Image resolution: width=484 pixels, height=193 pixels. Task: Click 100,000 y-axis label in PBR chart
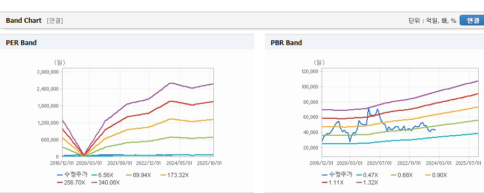(x=310, y=86)
